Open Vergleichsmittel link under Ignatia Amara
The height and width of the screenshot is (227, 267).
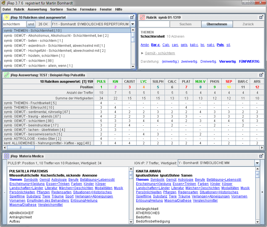click(x=205, y=201)
